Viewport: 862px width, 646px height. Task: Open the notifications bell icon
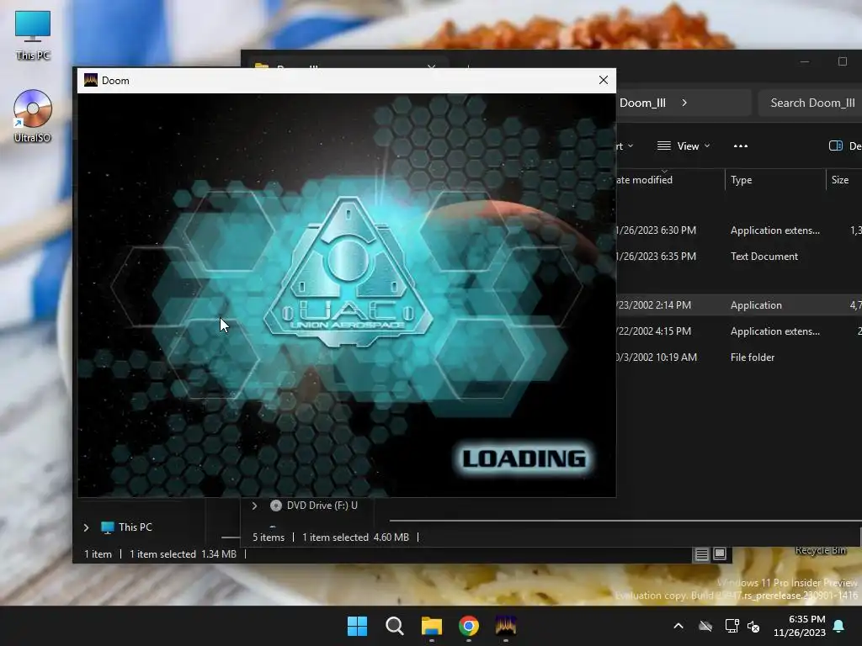(839, 626)
